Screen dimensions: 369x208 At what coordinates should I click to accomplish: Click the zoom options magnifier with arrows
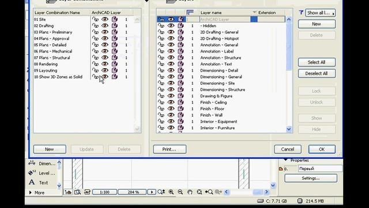coord(161,192)
